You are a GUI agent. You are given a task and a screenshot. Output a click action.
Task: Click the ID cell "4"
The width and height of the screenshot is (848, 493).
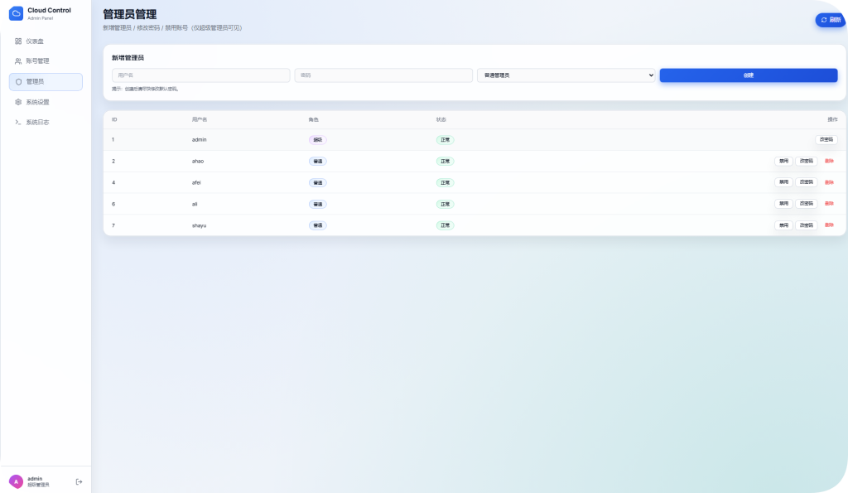point(113,182)
